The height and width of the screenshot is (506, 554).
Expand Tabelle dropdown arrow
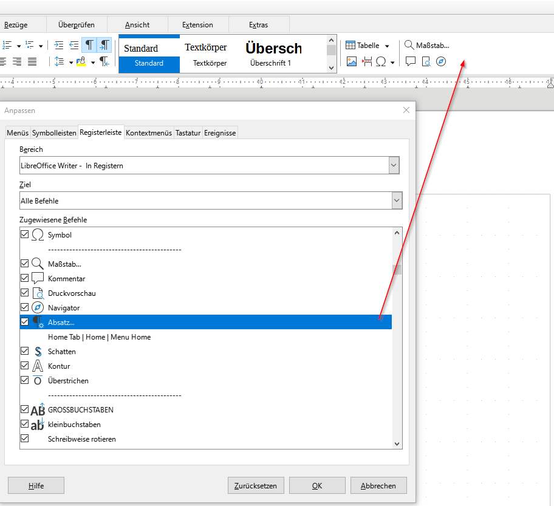[x=387, y=46]
